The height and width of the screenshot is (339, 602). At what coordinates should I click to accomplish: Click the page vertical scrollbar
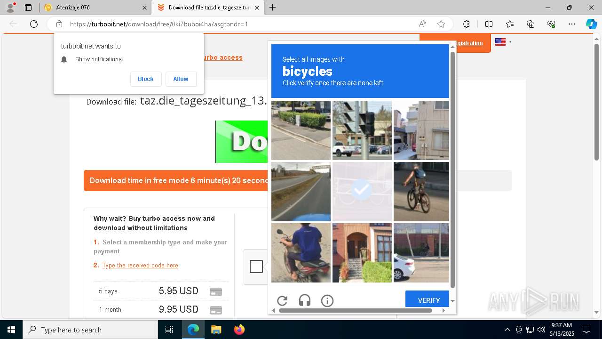(x=597, y=101)
